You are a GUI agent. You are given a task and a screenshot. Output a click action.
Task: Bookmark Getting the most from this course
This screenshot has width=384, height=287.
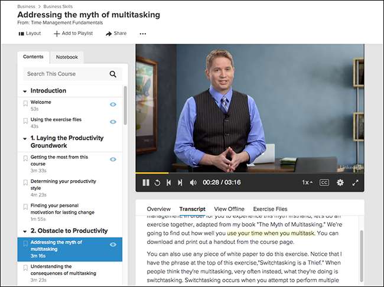[25, 158]
